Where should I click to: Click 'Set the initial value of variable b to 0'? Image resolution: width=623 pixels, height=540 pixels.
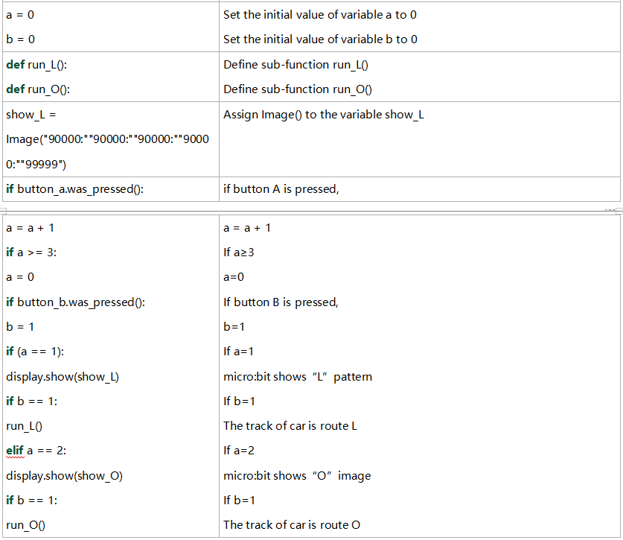point(320,39)
